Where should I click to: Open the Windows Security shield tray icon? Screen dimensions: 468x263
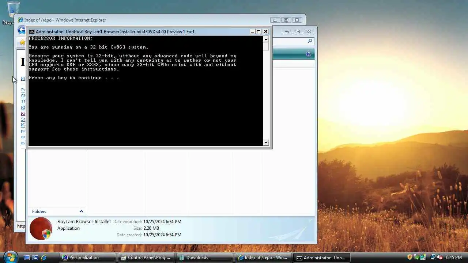tap(410, 257)
